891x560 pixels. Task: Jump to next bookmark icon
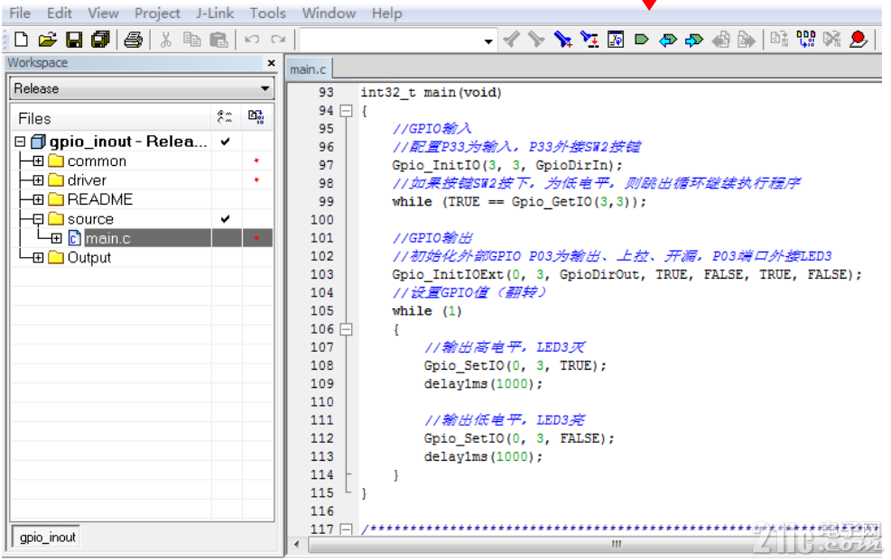click(x=694, y=40)
